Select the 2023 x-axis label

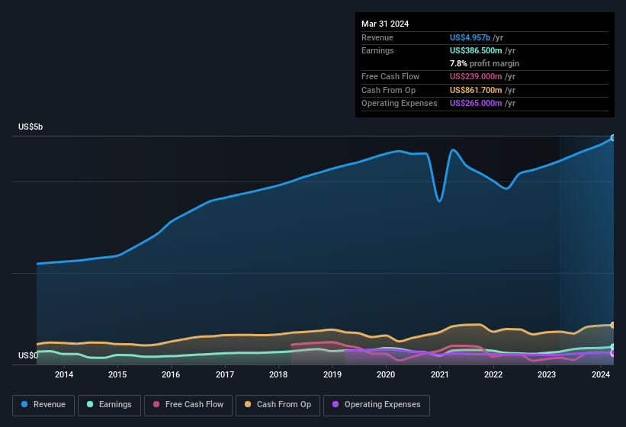pyautogui.click(x=547, y=374)
